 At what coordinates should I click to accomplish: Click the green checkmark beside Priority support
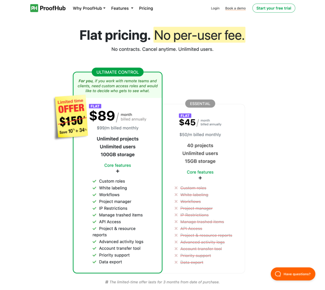point(94,255)
